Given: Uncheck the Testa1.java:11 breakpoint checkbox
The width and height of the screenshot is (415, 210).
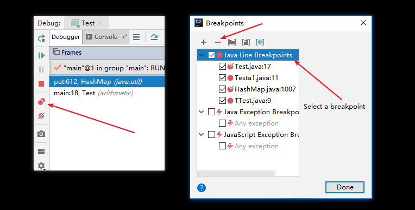Looking at the screenshot, I should tap(222, 78).
